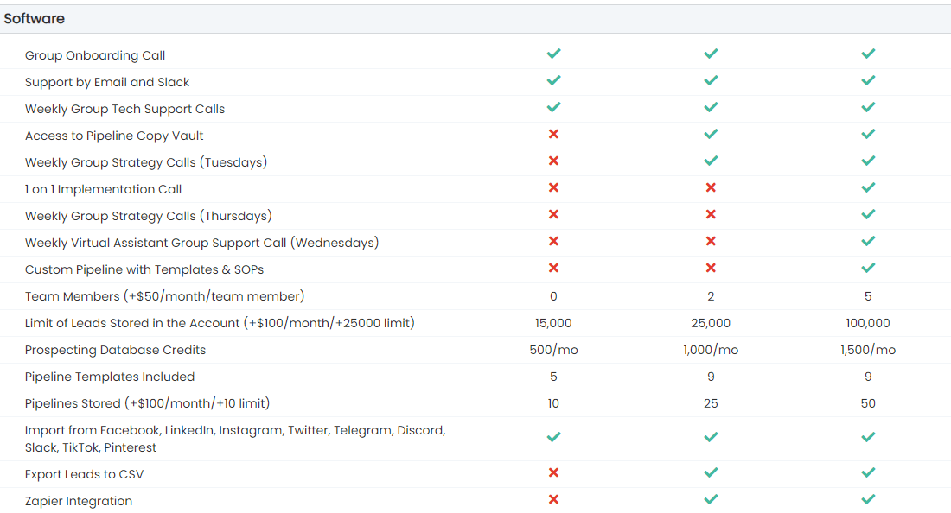951x513 pixels.
Task: Click the green check for Thursdays Strategy Calls
Action: click(868, 215)
